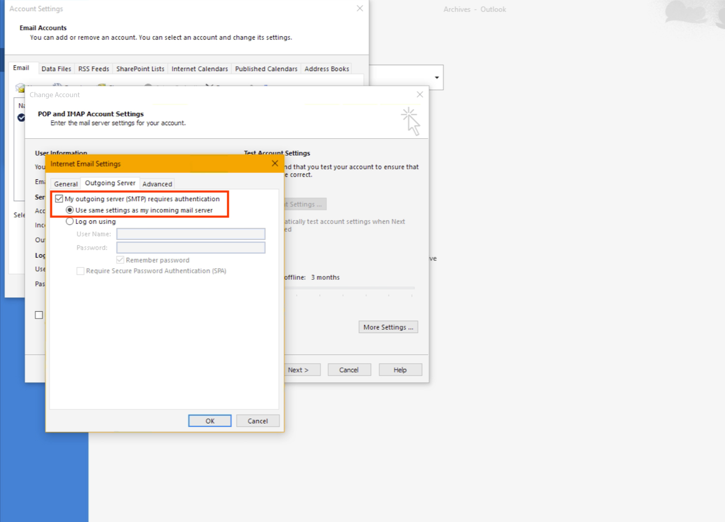
Task: Switch to the General tab
Action: point(66,184)
